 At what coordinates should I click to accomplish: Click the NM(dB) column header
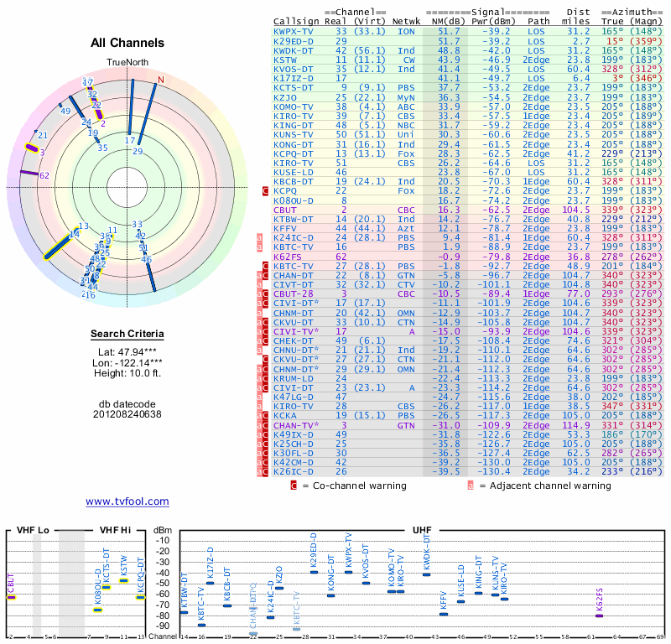tap(448, 22)
